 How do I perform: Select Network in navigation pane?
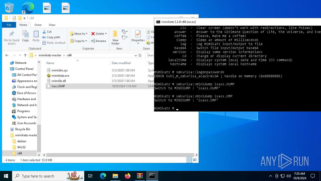21,63
